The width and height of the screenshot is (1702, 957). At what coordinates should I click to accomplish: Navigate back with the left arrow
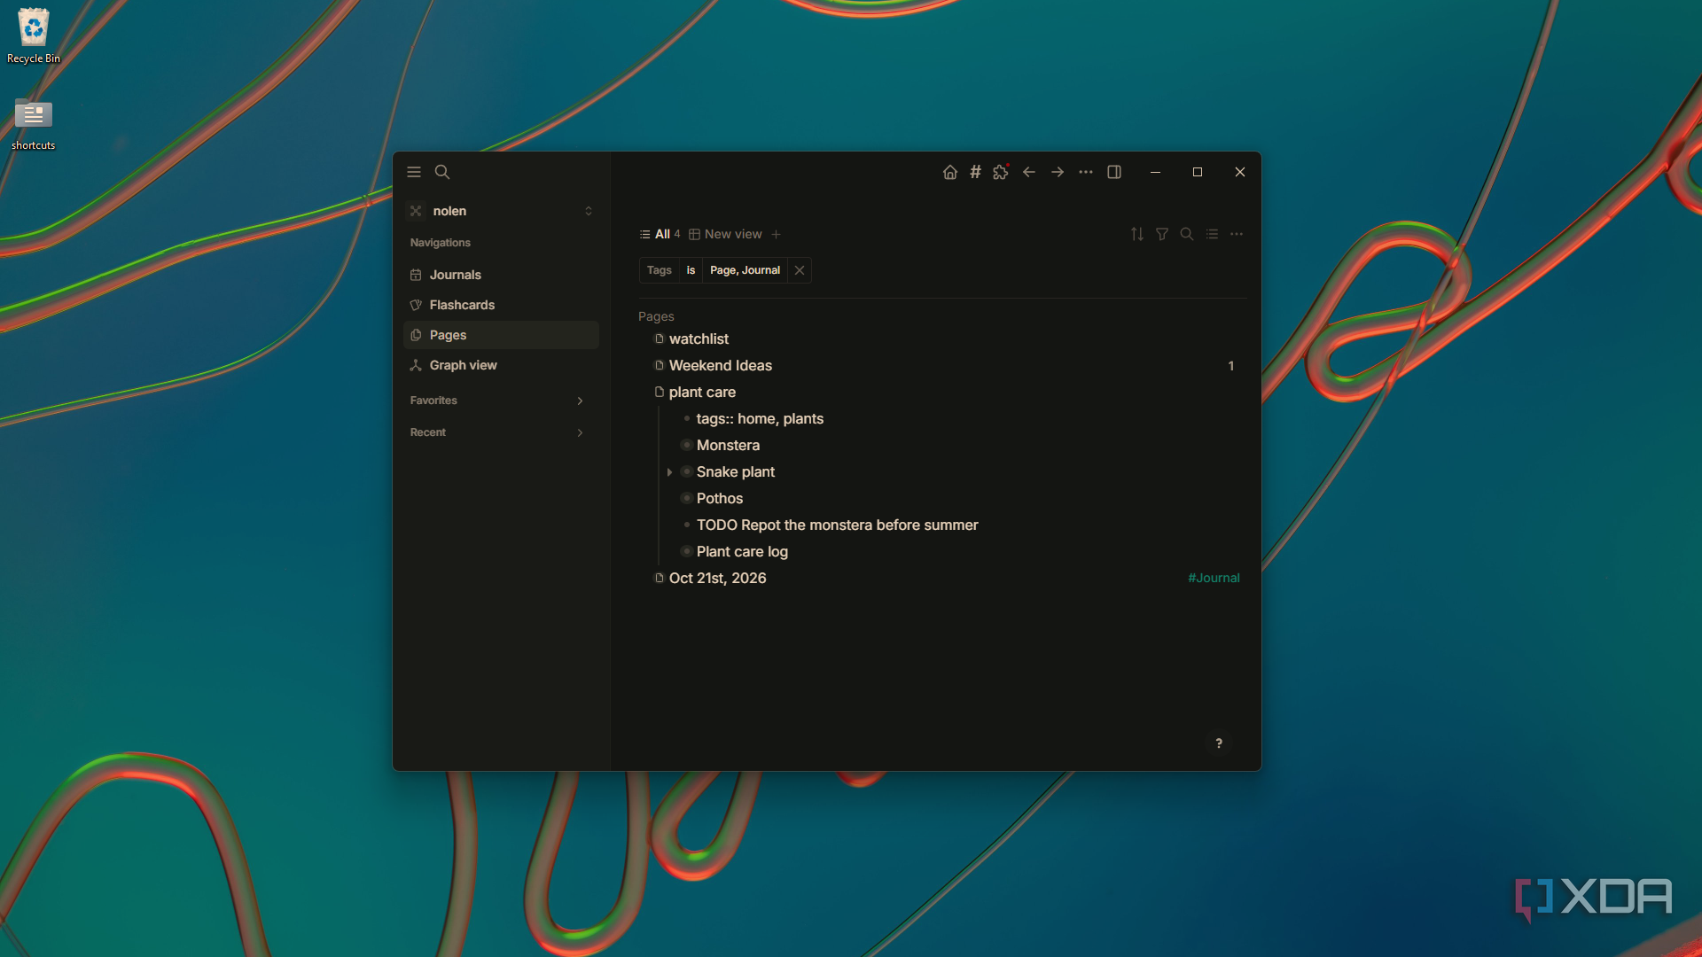1029,172
